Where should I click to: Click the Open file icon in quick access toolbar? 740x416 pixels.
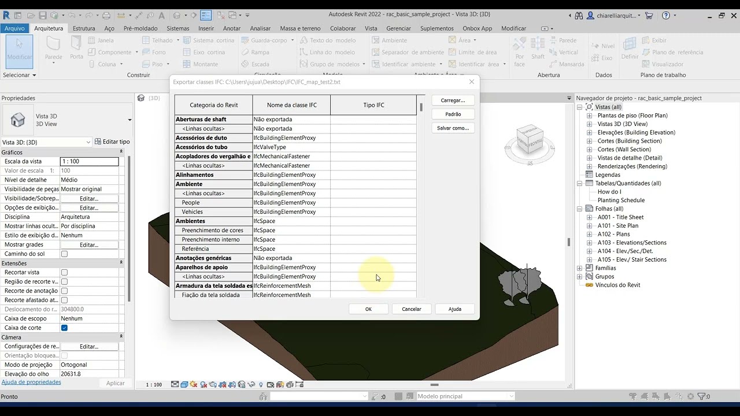click(x=31, y=16)
